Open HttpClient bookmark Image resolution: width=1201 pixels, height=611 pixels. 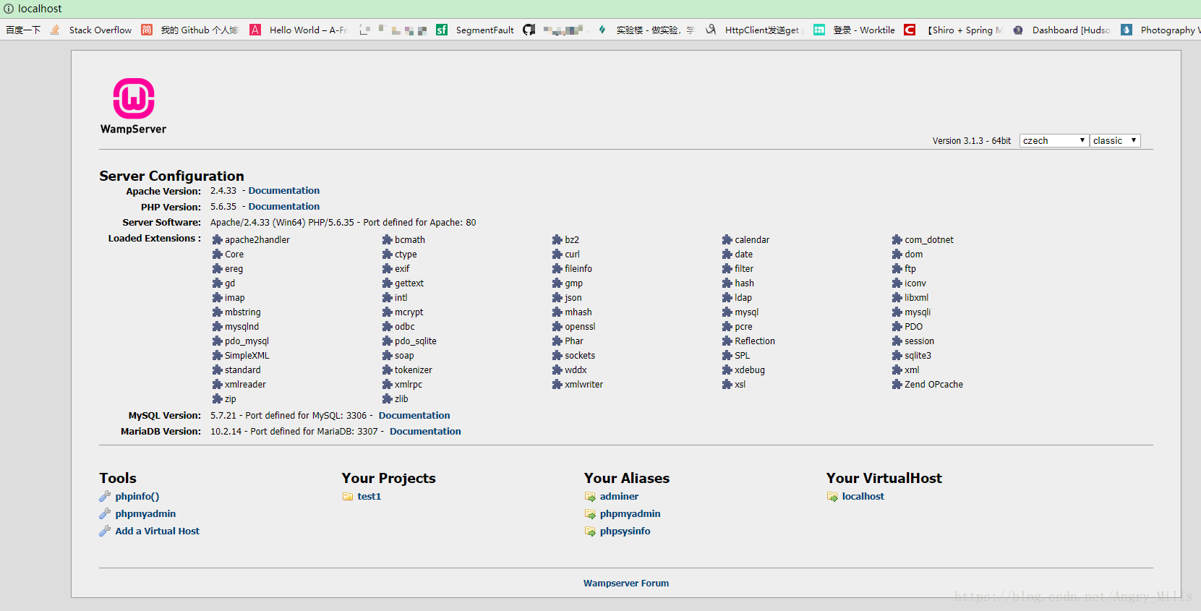(x=753, y=30)
